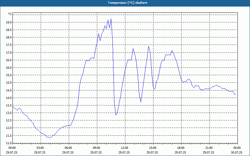Select the 17,5 y-axis label
This screenshot has width=250, height=156.
[x=9, y=45]
